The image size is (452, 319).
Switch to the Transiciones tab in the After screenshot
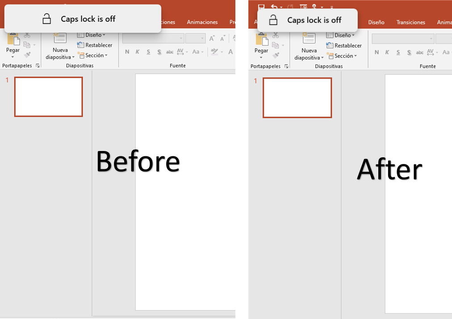click(410, 22)
